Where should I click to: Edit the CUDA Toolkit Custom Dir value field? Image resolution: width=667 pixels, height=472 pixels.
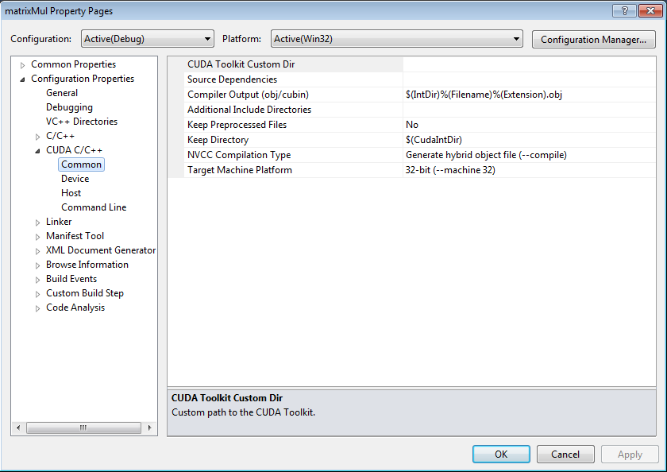[524, 64]
